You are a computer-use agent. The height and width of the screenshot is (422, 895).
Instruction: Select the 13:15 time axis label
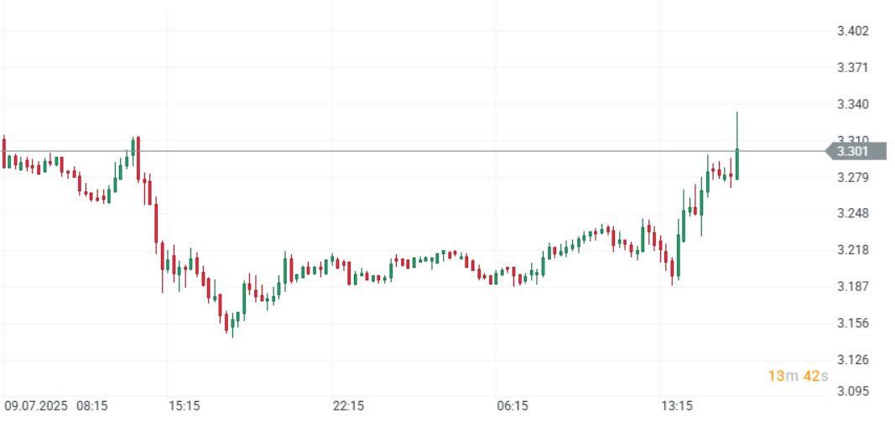tap(677, 406)
